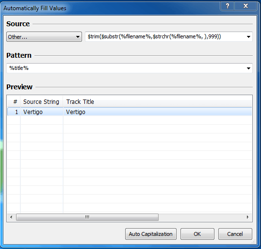Click inside the $trim source formula field
The height and width of the screenshot is (249, 261).
165,36
